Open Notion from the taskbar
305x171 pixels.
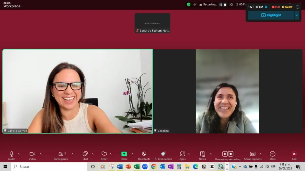click(x=204, y=167)
